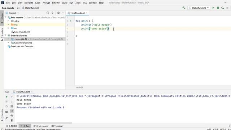This screenshot has height=130, width=231.
Task: Click the Build project hammer icon
Action: point(184,8)
